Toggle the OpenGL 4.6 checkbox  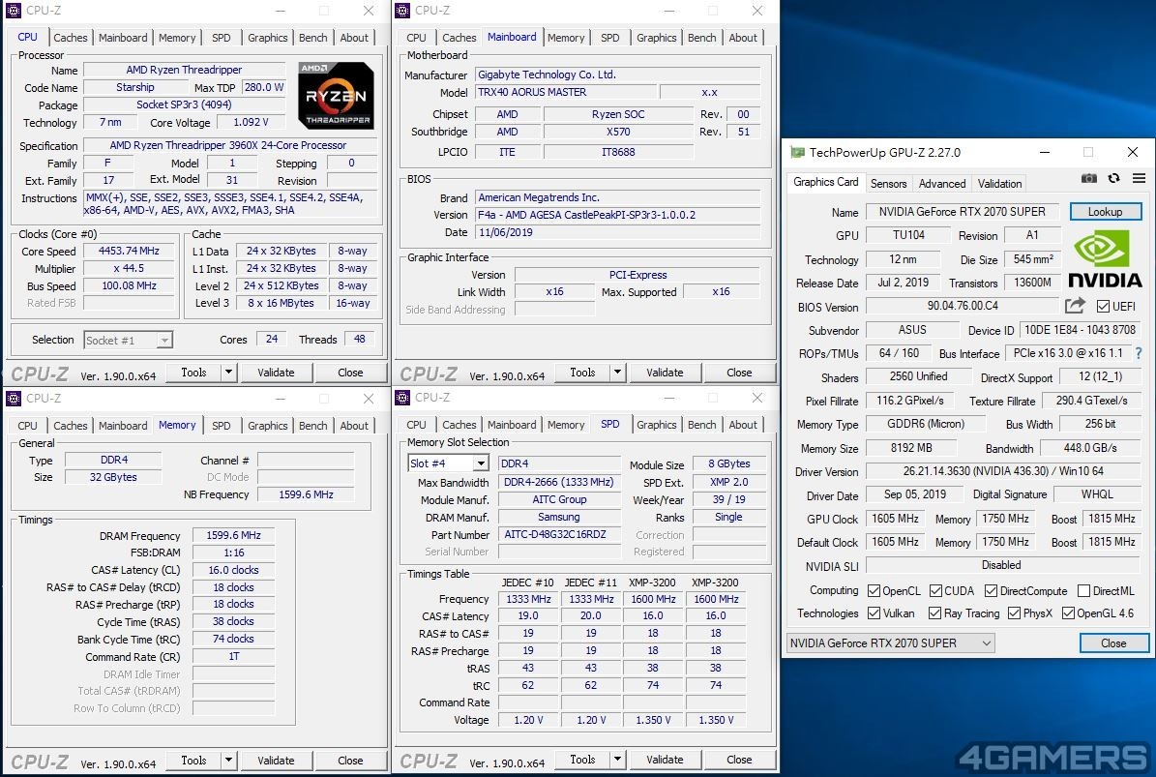click(x=1068, y=613)
